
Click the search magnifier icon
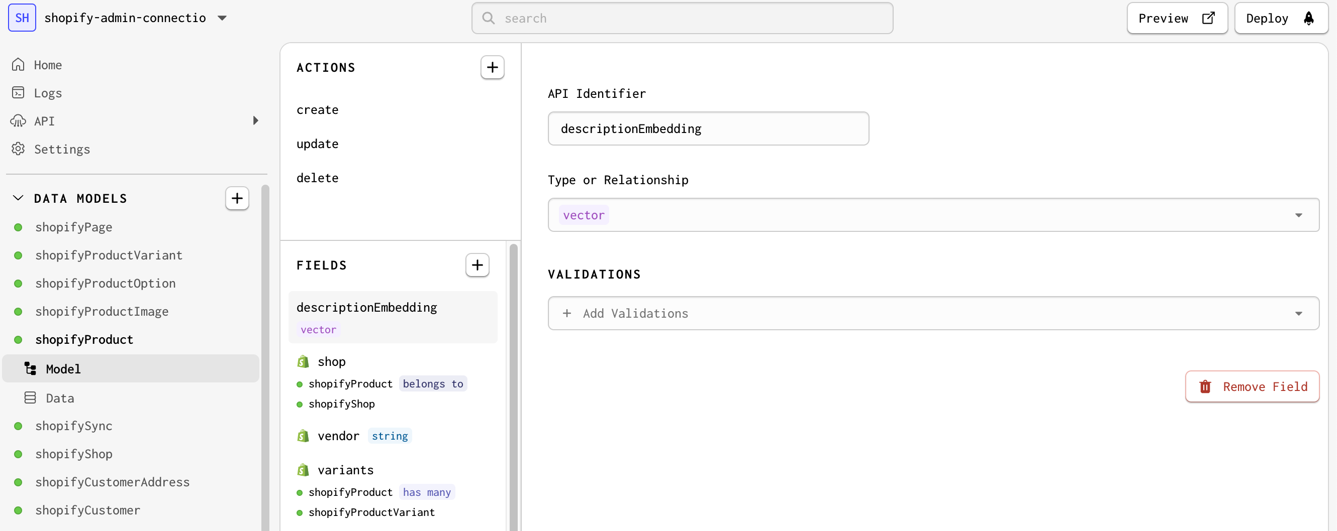click(x=488, y=18)
